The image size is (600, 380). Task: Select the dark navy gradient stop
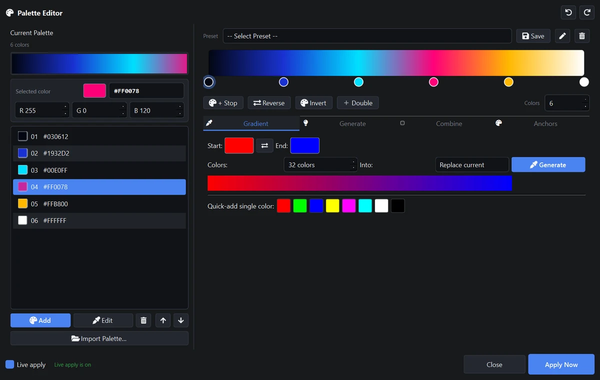click(x=208, y=82)
